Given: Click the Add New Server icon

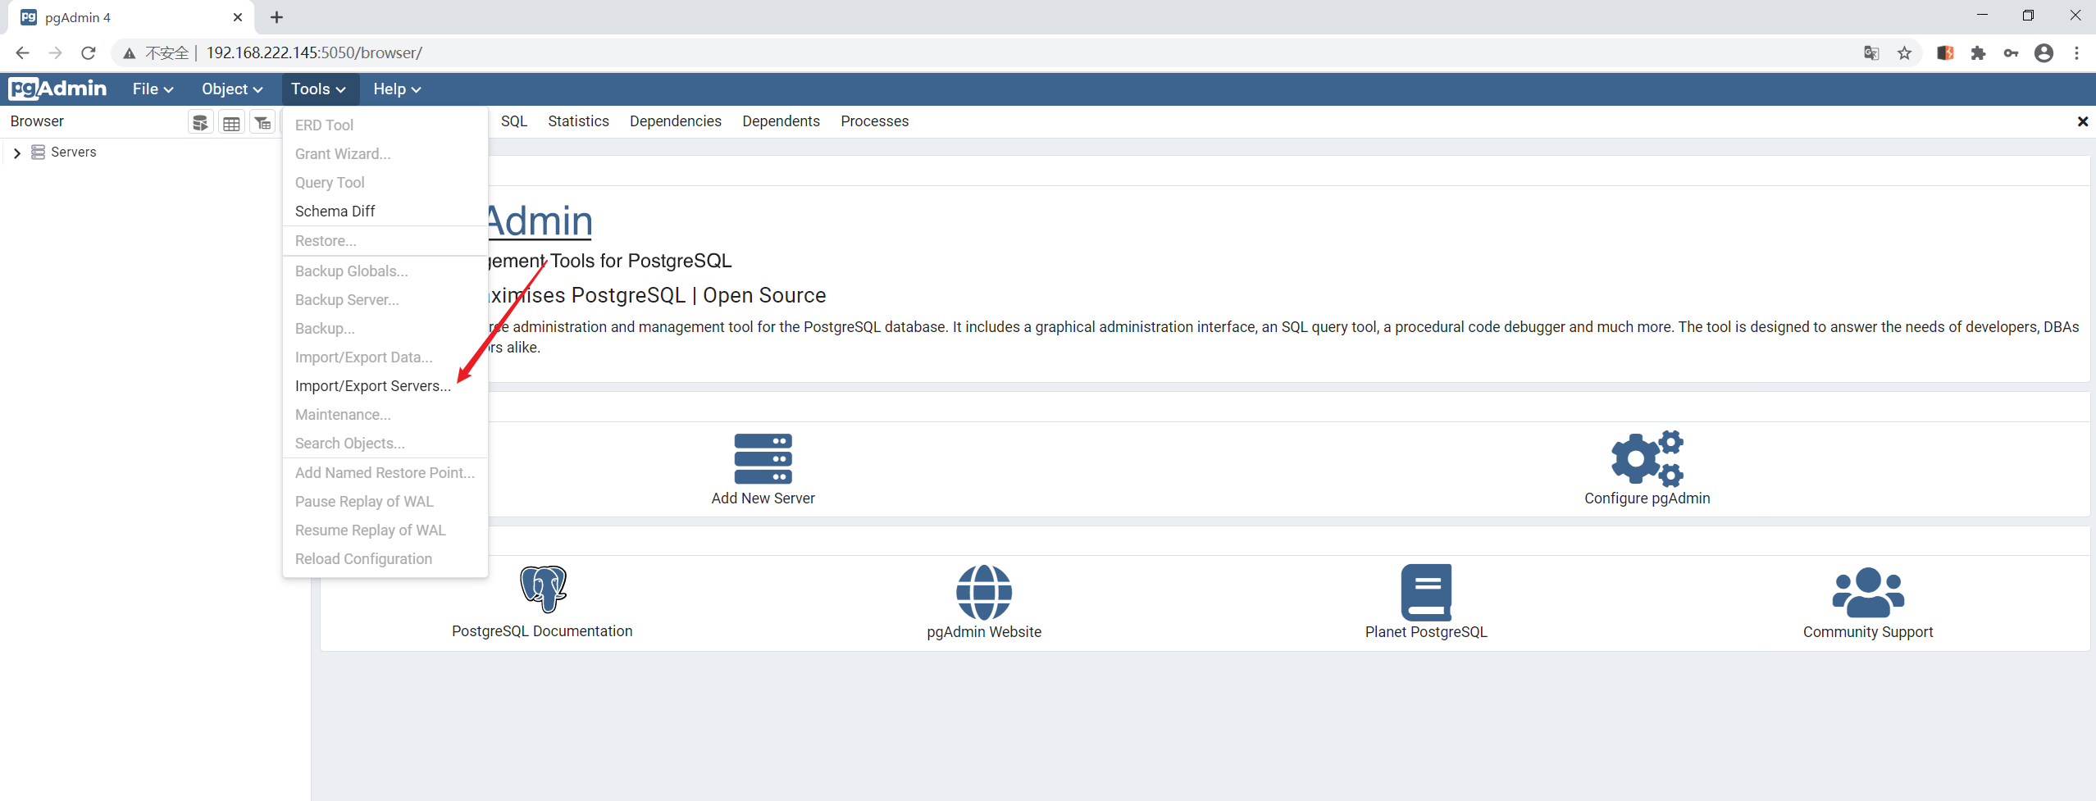Looking at the screenshot, I should [763, 459].
